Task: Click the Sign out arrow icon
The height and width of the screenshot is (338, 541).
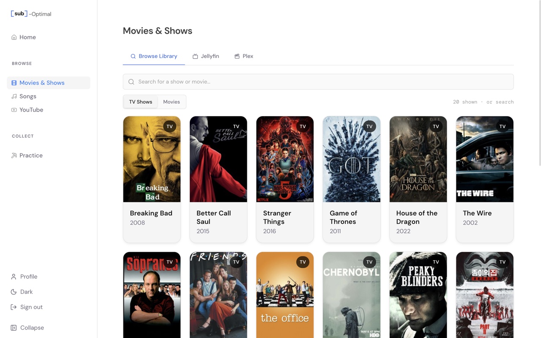Action: [14, 307]
